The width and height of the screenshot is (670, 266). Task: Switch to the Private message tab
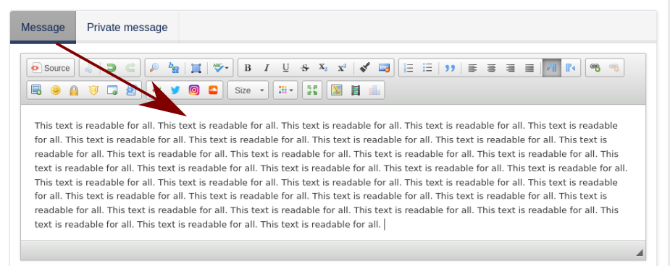127,27
